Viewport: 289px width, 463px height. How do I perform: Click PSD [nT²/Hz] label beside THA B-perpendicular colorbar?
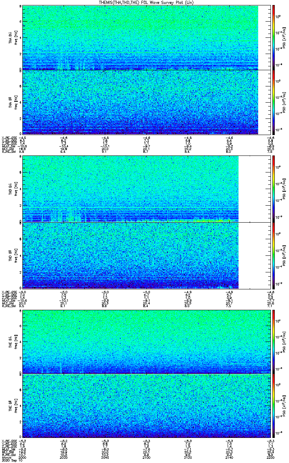coord(284,37)
